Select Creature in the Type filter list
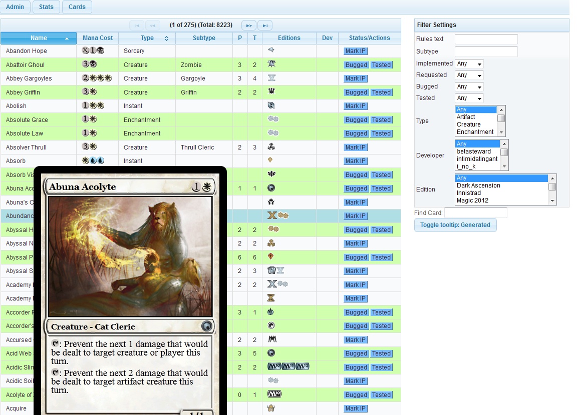This screenshot has width=577, height=415. click(x=469, y=124)
